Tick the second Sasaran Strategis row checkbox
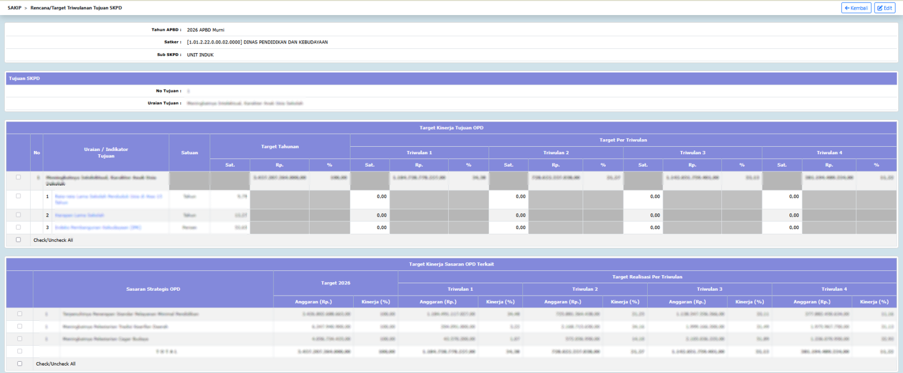 tap(20, 326)
